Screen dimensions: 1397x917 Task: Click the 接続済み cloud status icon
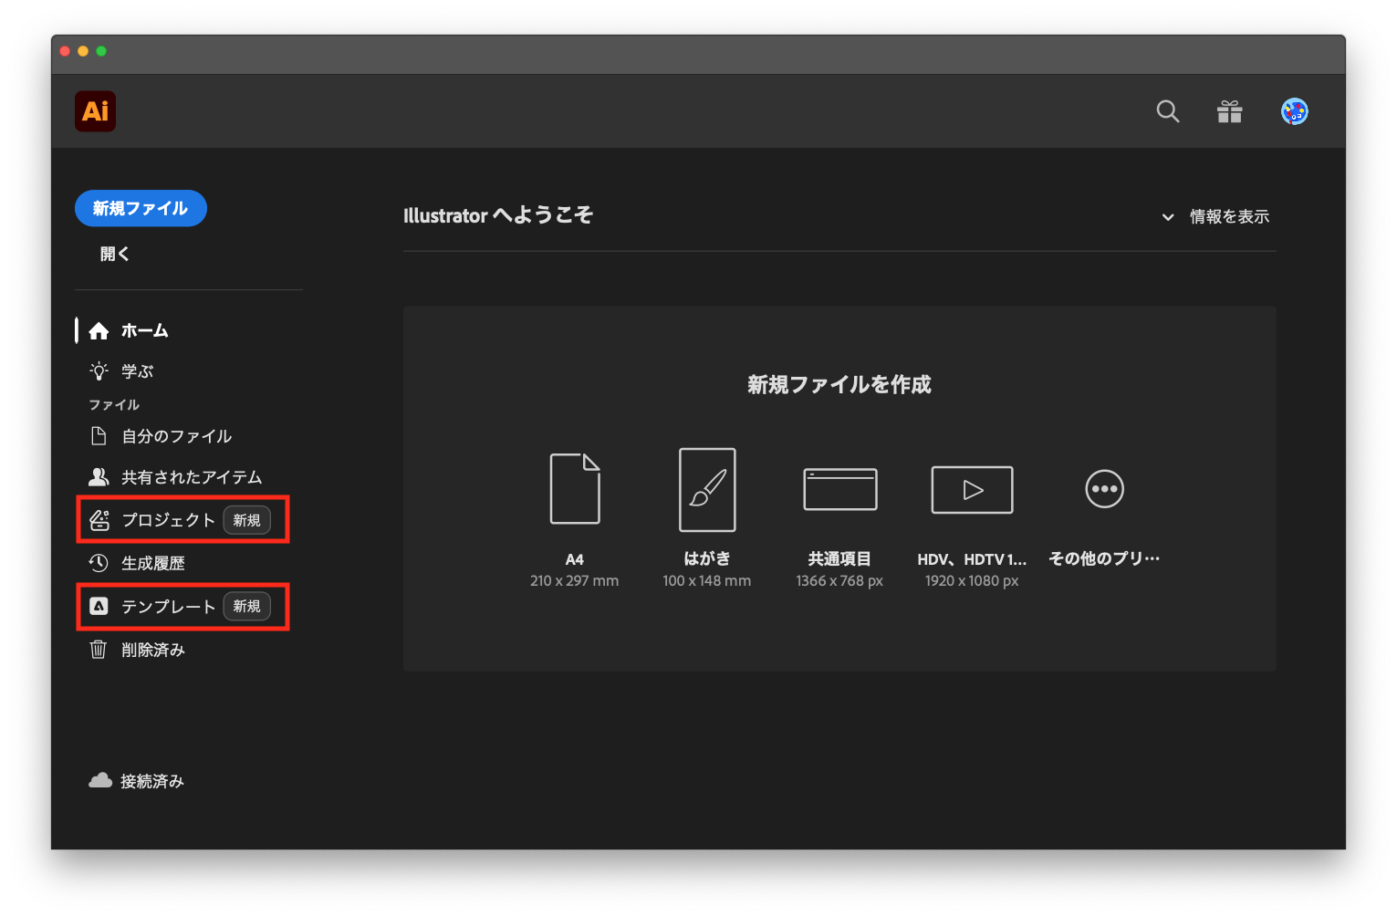pyautogui.click(x=100, y=781)
